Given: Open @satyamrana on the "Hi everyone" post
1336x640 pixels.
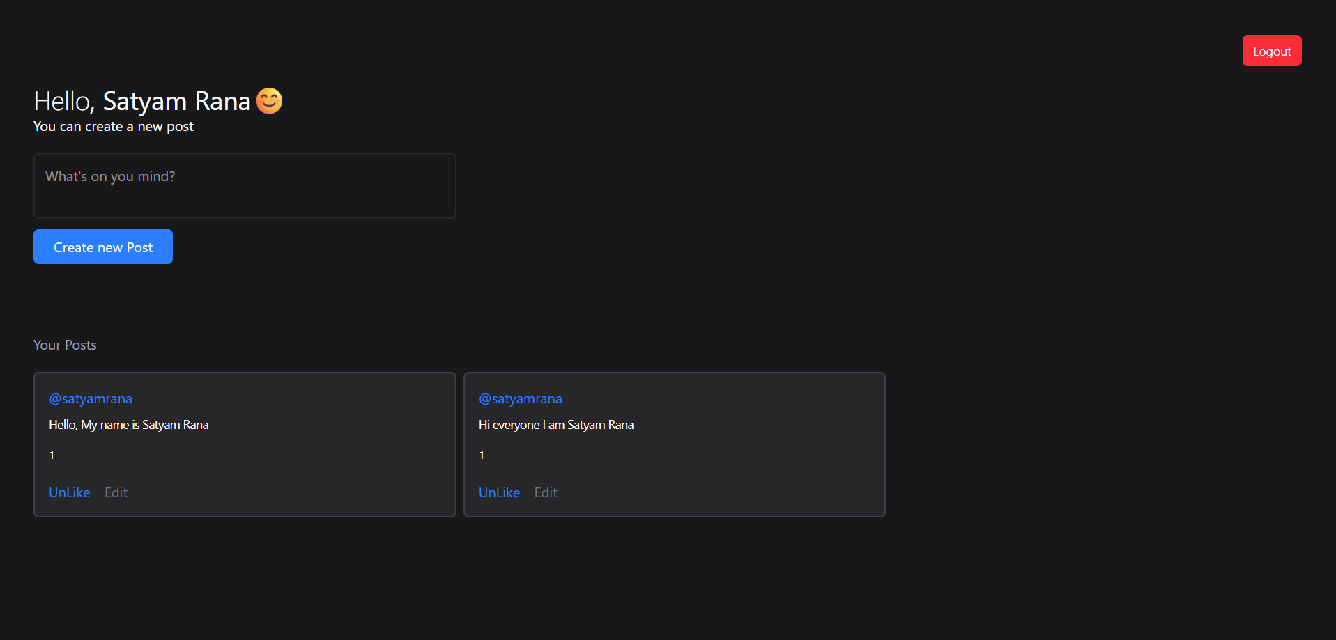Looking at the screenshot, I should tap(520, 399).
